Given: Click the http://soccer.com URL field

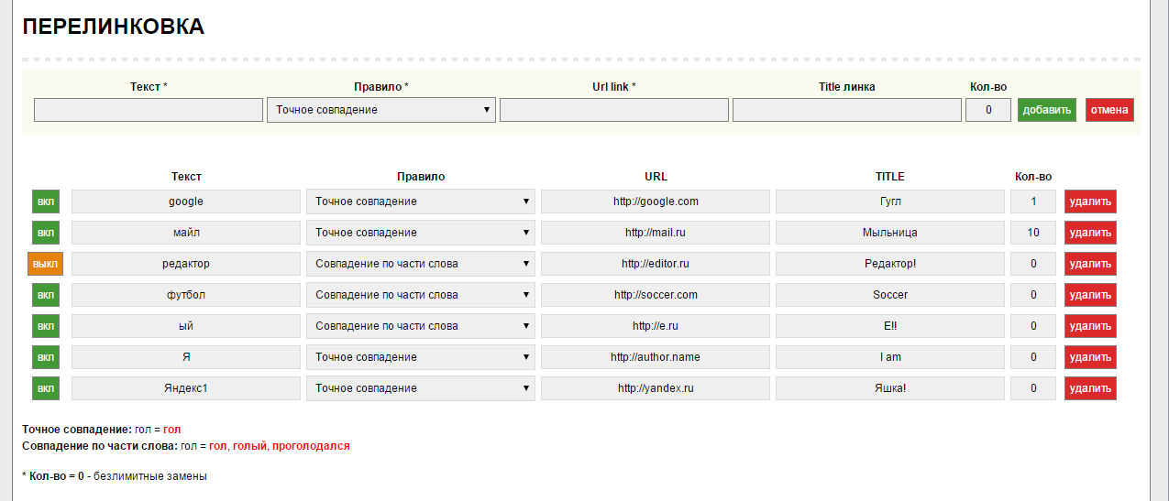Looking at the screenshot, I should point(656,295).
